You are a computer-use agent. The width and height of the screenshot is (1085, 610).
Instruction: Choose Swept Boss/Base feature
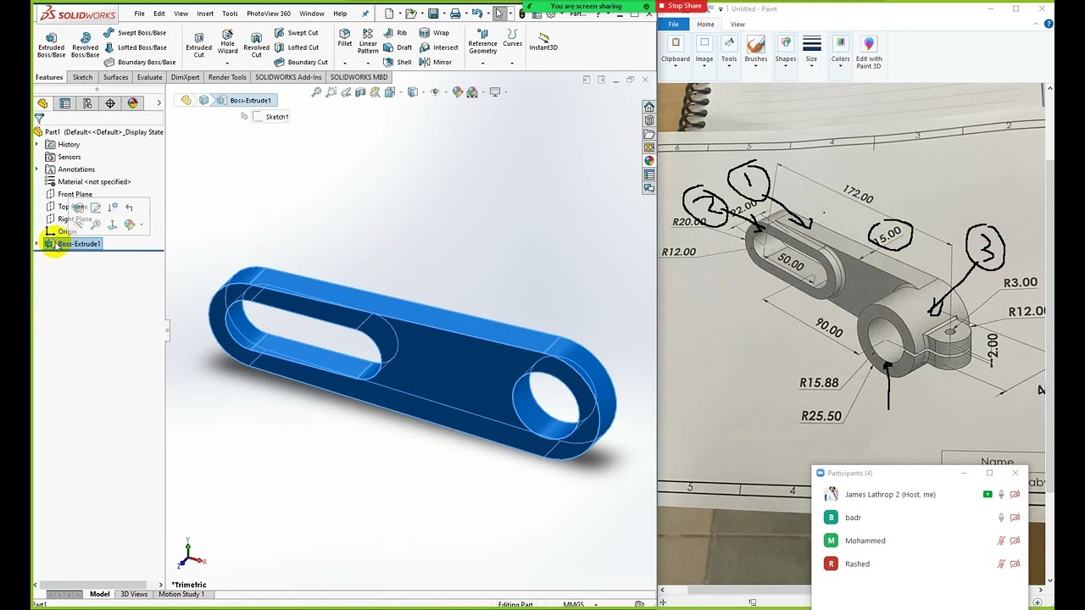pos(135,33)
